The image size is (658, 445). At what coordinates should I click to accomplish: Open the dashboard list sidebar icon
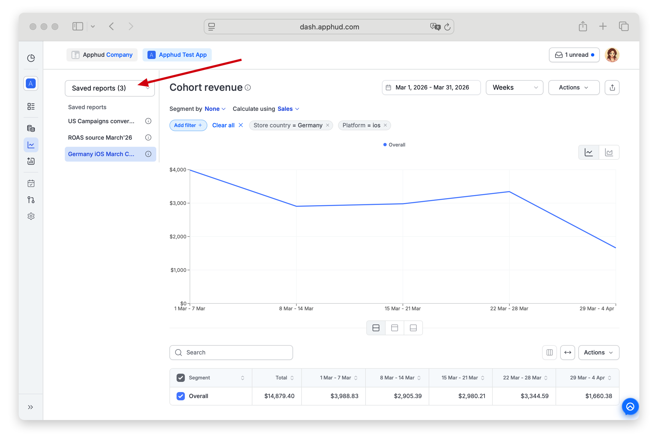pos(31,106)
